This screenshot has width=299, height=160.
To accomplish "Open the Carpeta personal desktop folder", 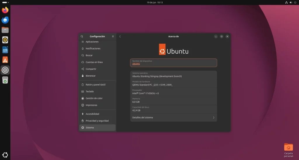I will click(x=288, y=150).
